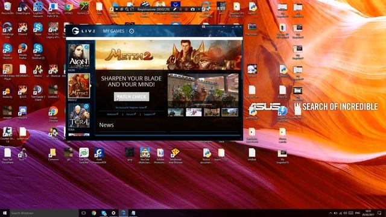Open the HTML5 Video Player desktop icon
The width and height of the screenshot is (386, 217).
[x=7, y=72]
